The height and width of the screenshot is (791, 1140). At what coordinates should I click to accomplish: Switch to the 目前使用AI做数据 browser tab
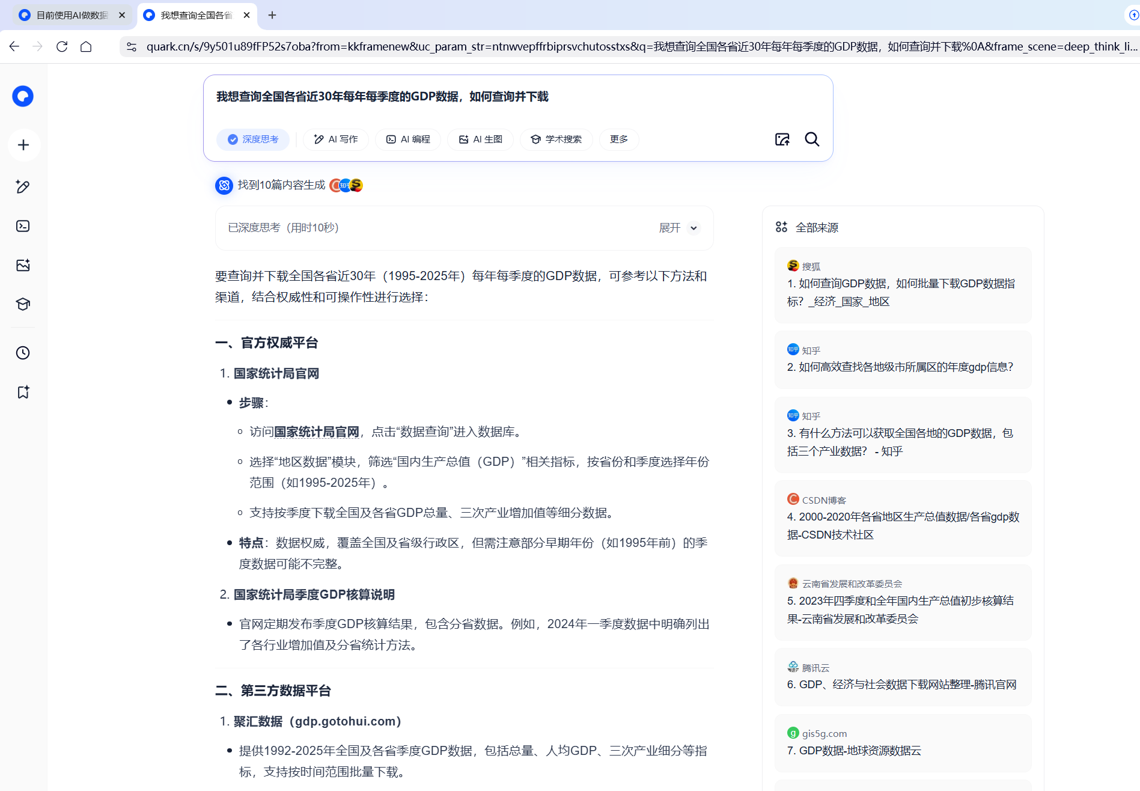pyautogui.click(x=72, y=15)
